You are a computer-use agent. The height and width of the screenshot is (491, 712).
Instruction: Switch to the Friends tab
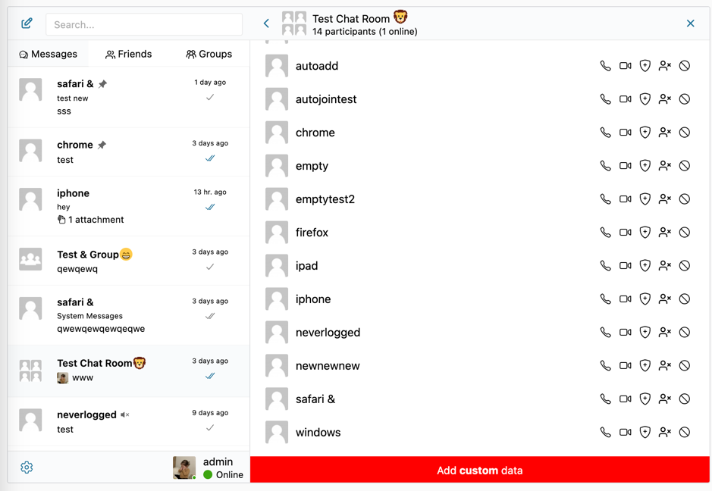129,54
